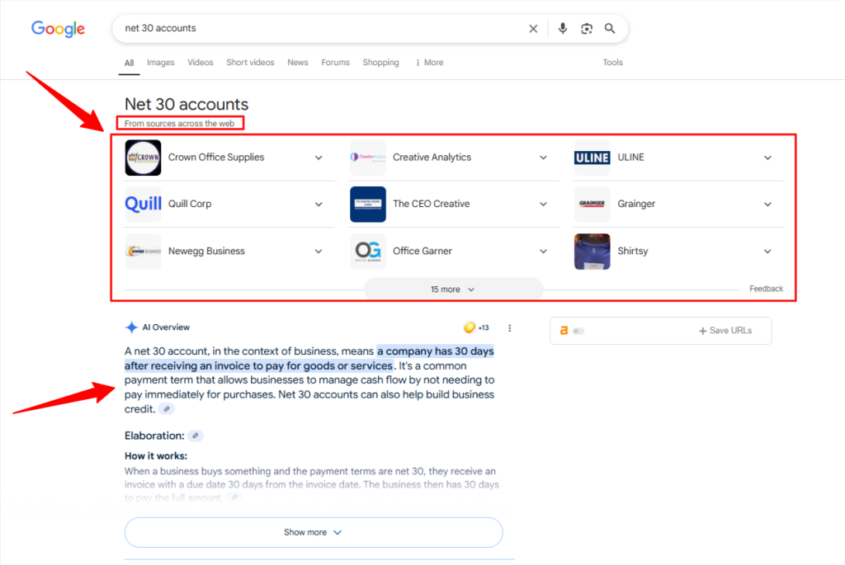Show 15 more accounts
The width and height of the screenshot is (845, 565).
click(x=453, y=290)
